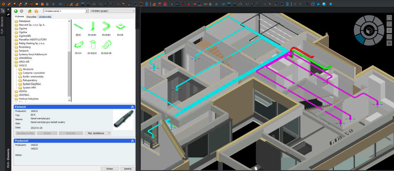Viewport: 394px width, 171px height.
Task: Switch to the Użytkownika tab
Action: (x=45, y=17)
